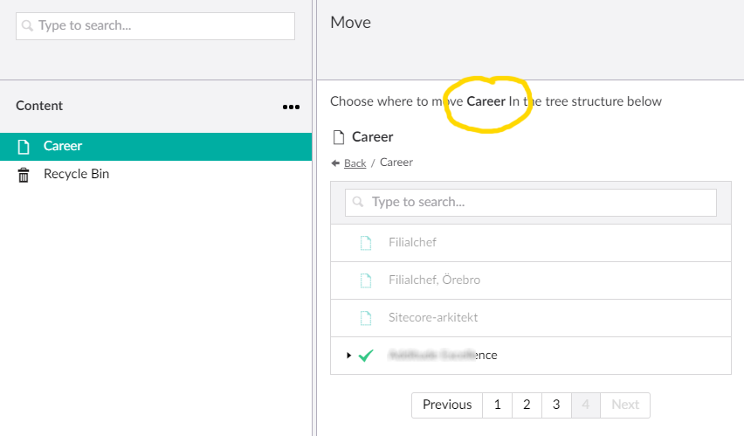Click the document icon beside Sitecore-arkitekt
Viewport: 744px width, 436px height.
click(367, 318)
